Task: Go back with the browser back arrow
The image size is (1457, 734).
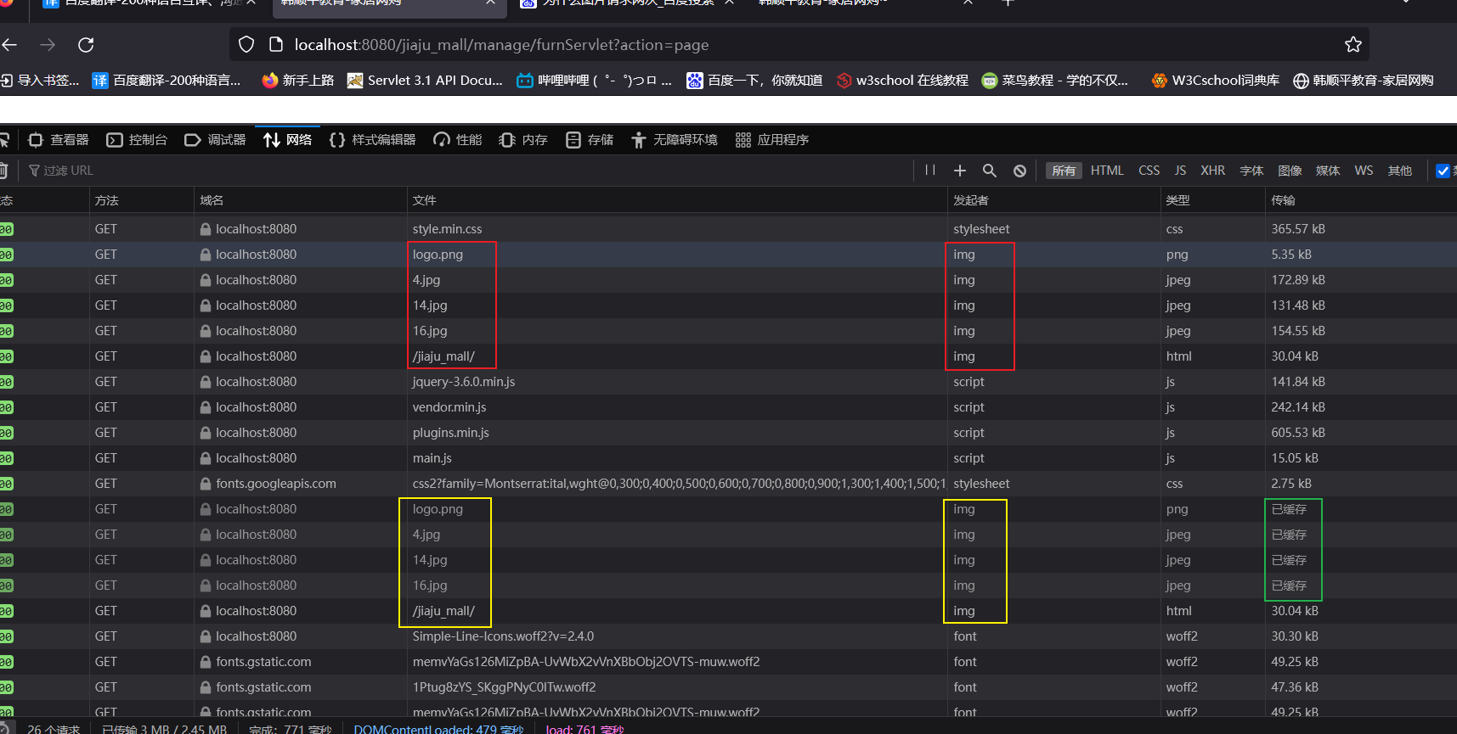Action: 10,45
